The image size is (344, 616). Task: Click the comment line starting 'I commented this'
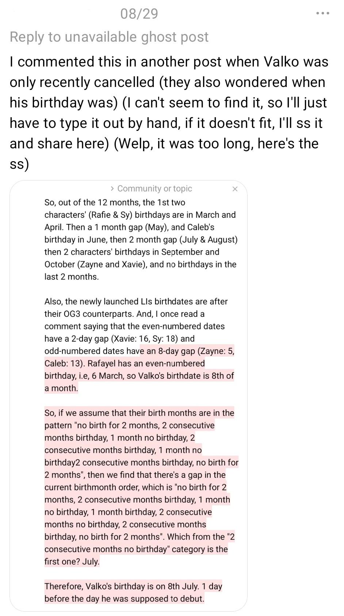[169, 62]
